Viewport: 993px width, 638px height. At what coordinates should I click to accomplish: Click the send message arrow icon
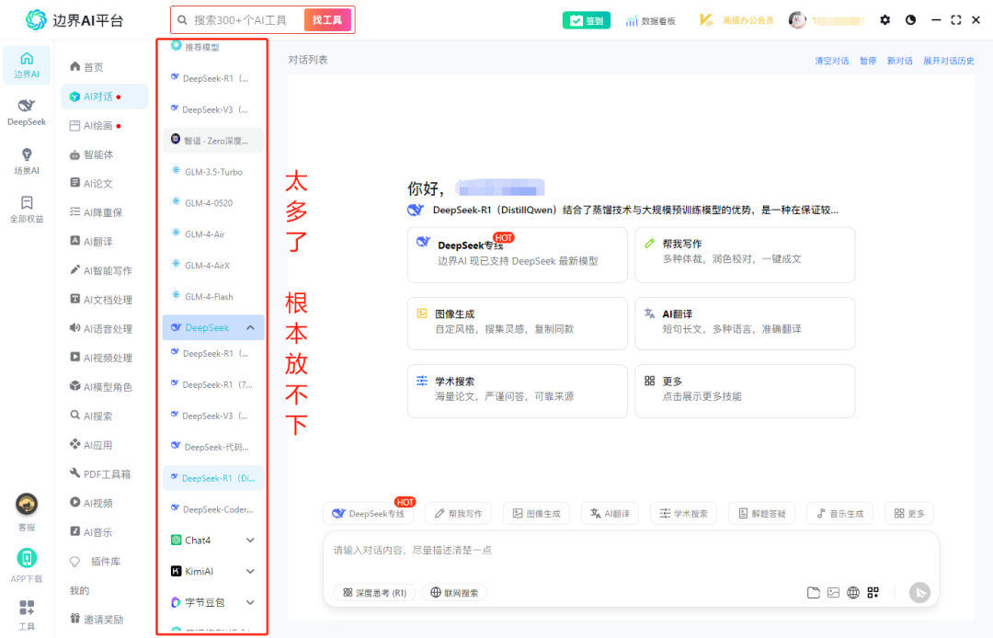coord(919,593)
